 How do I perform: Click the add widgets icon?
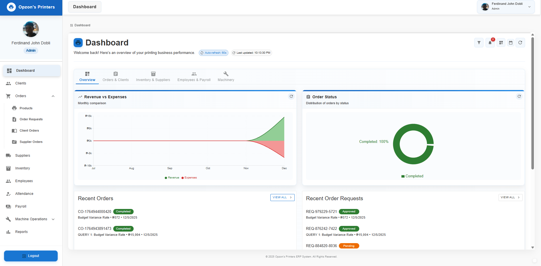click(501, 43)
